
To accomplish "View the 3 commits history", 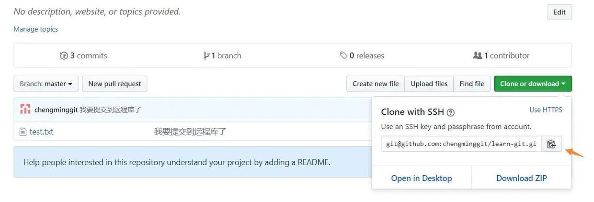I will (83, 56).
